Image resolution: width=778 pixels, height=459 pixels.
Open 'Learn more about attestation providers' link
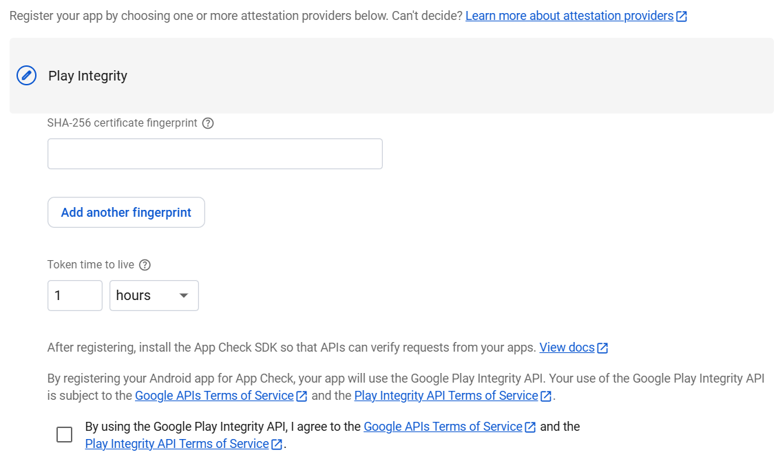tap(569, 16)
